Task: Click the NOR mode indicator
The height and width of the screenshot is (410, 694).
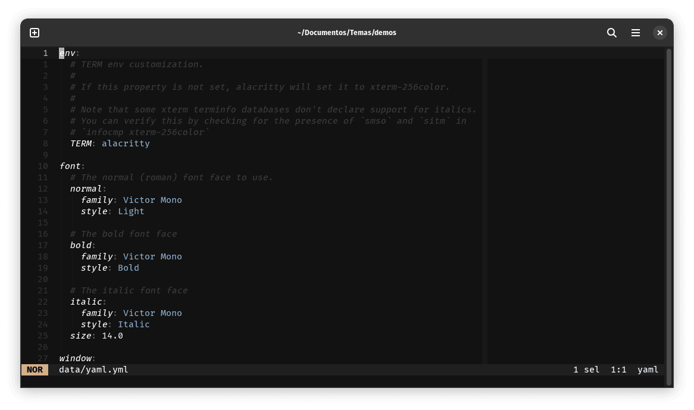Action: (35, 370)
